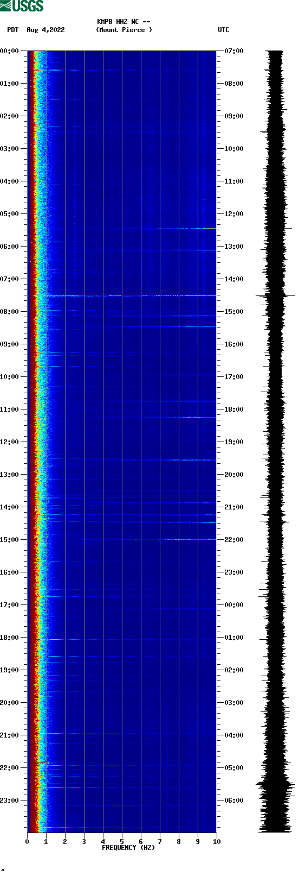
Task: Click the 02:00 UTC time label
Action: pyautogui.click(x=234, y=670)
